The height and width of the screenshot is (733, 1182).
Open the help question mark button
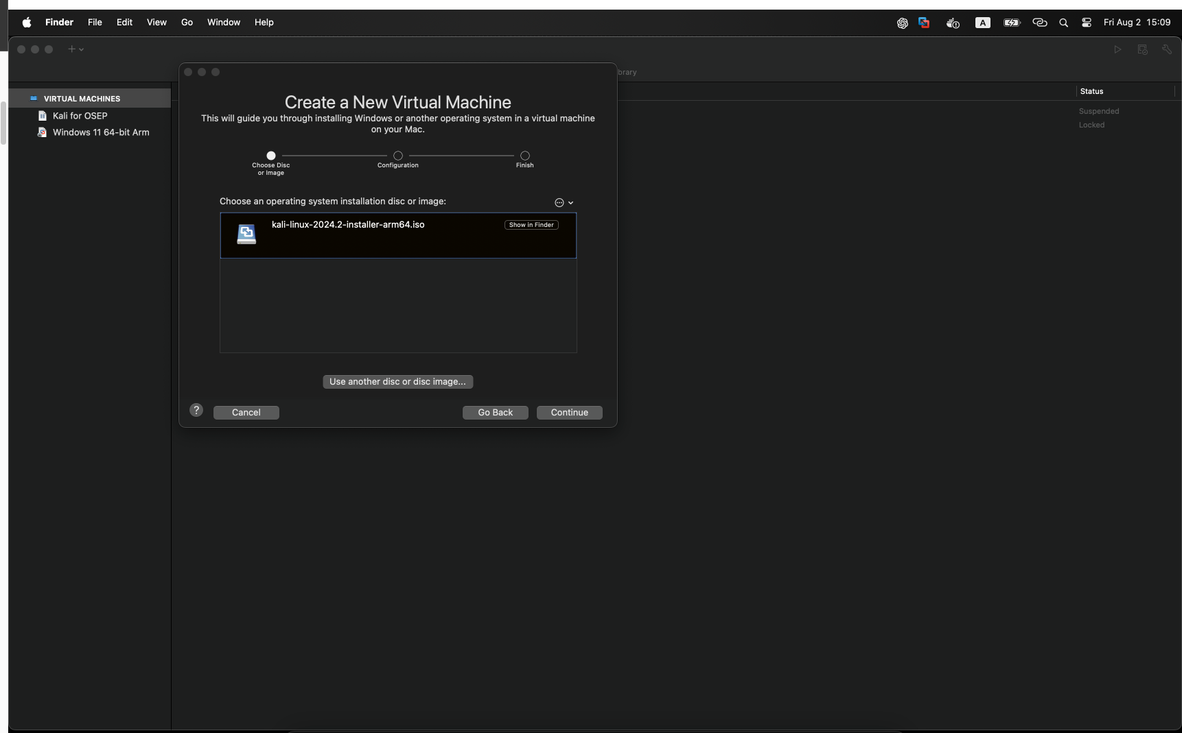click(196, 410)
